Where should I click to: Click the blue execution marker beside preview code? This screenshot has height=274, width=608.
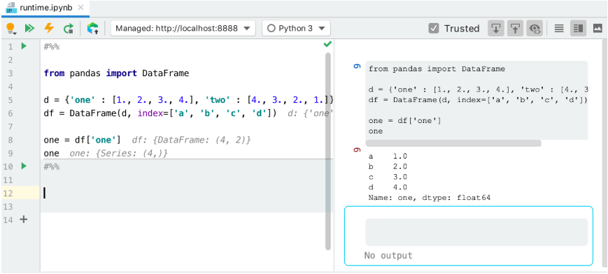click(x=357, y=66)
